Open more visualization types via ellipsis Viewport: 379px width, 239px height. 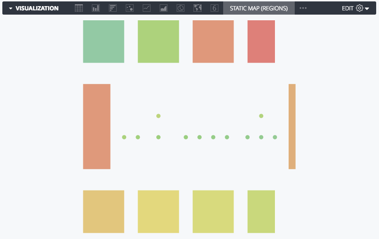(x=303, y=8)
